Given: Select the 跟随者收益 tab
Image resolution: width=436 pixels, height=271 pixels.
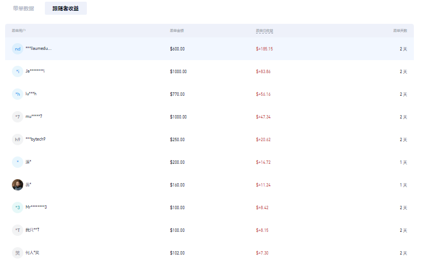Looking at the screenshot, I should pos(65,9).
